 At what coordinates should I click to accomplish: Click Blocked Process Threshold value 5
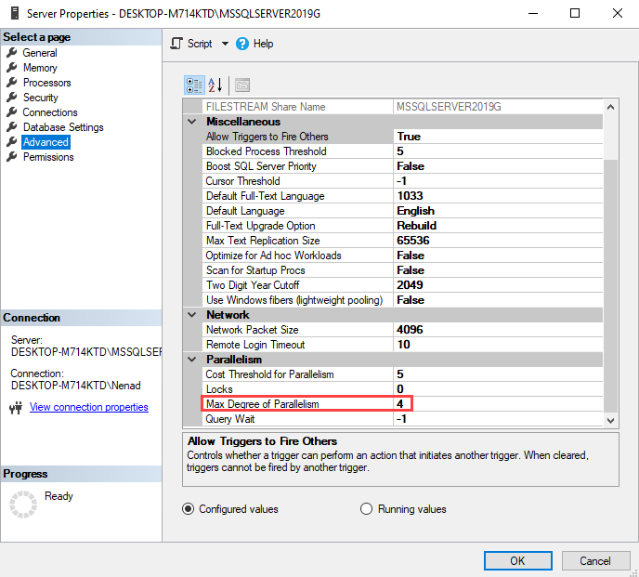498,151
